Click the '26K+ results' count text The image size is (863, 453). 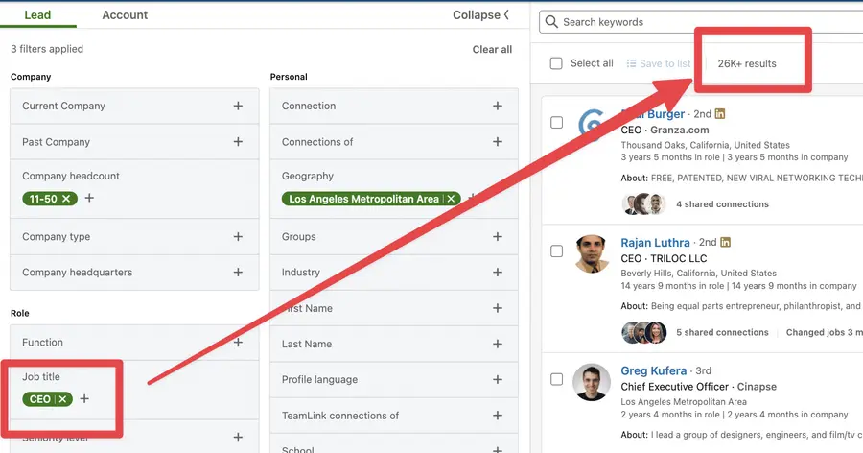(x=747, y=63)
